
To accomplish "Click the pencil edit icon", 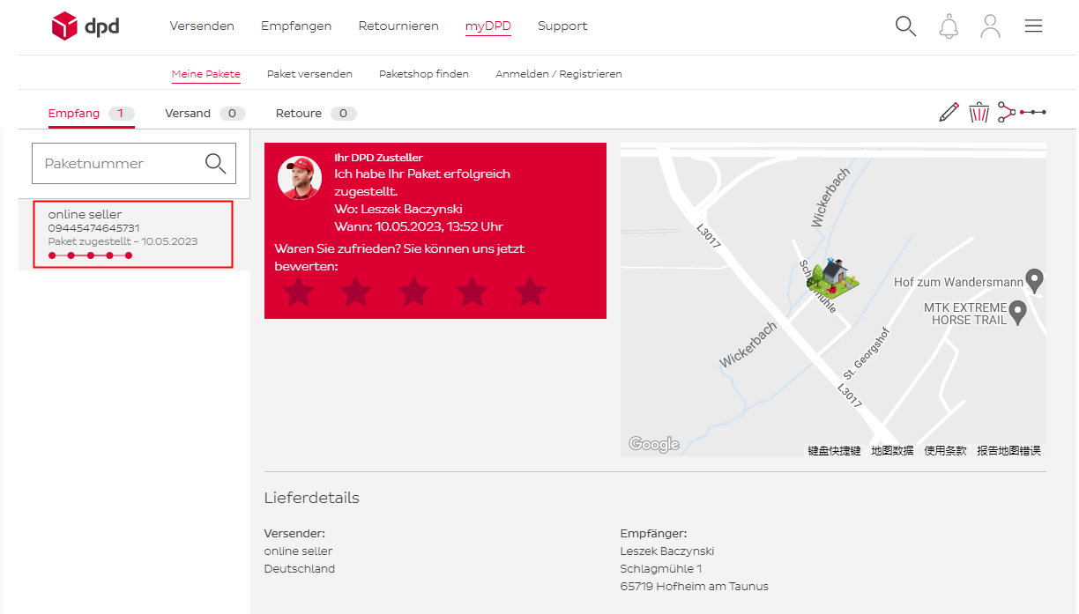I will point(949,113).
